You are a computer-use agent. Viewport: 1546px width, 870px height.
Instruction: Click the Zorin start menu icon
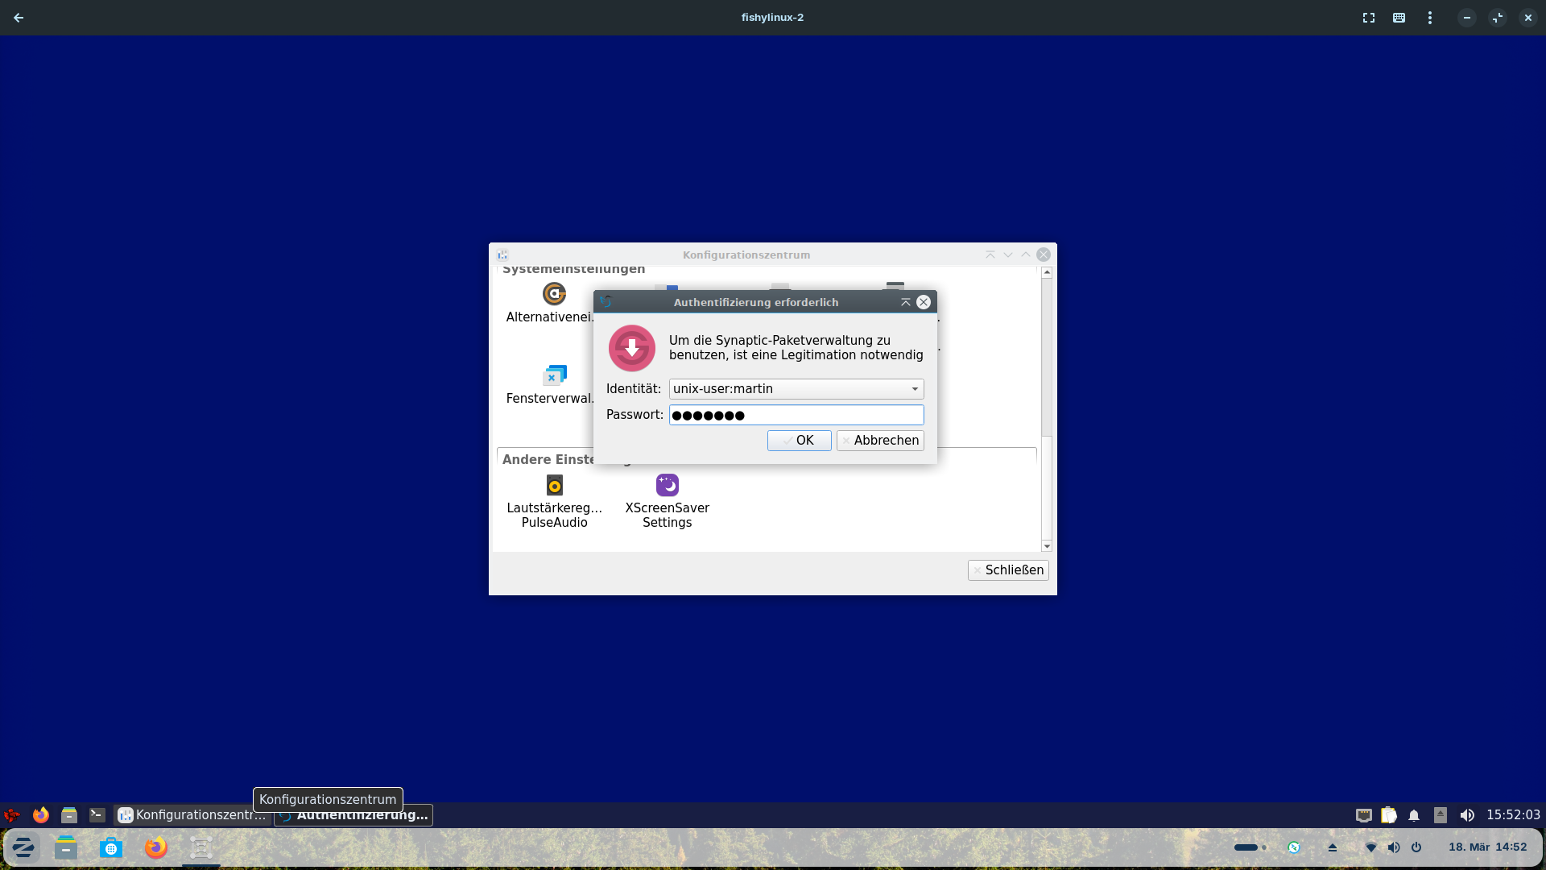point(23,847)
